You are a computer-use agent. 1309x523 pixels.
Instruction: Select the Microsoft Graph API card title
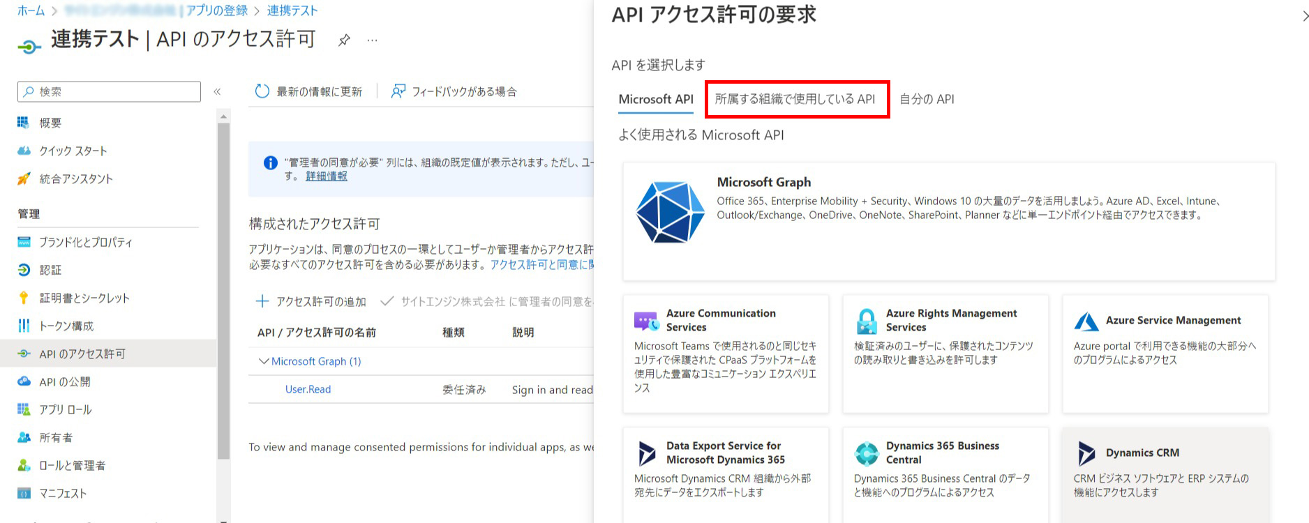click(x=764, y=182)
